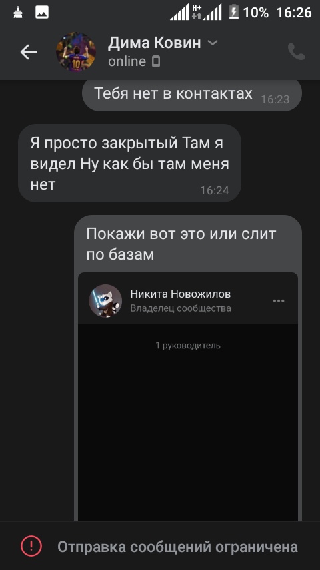320x570 pixels.
Task: Open the Дима Ковин chat title
Action: (x=154, y=43)
